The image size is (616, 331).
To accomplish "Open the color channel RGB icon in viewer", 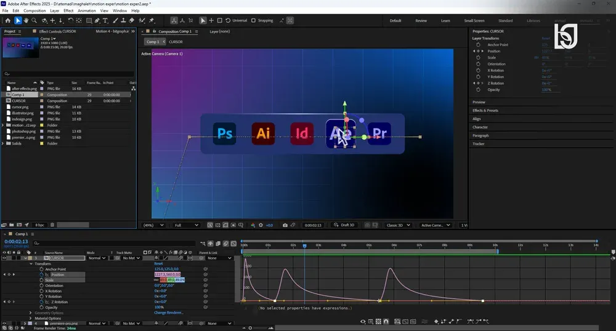I will pyautogui.click(x=253, y=225).
